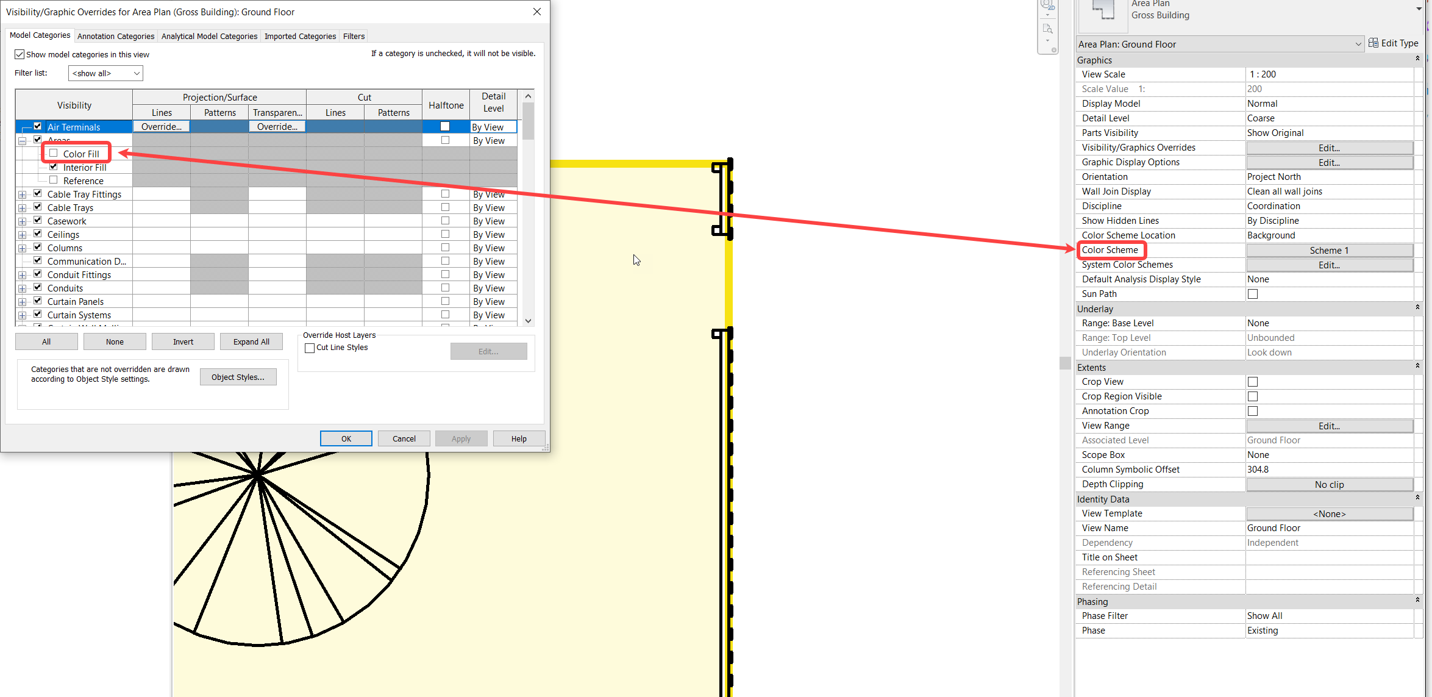Enable the Sun Path checkbox
The height and width of the screenshot is (697, 1432).
1253,293
